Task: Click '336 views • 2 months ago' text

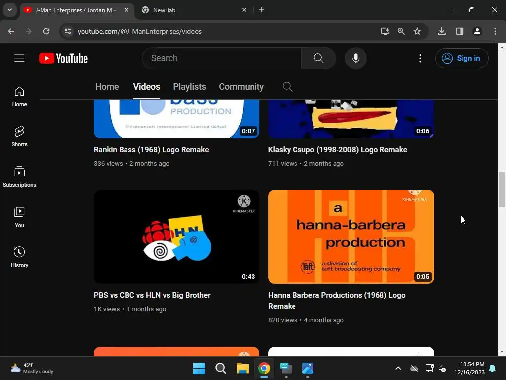Action: tap(131, 163)
